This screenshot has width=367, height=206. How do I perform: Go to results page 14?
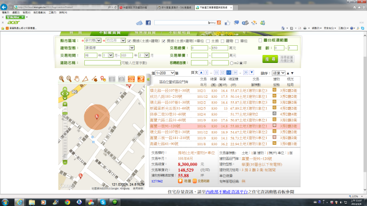click(x=235, y=73)
